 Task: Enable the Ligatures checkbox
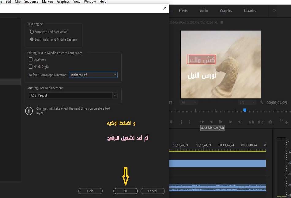tap(31, 59)
